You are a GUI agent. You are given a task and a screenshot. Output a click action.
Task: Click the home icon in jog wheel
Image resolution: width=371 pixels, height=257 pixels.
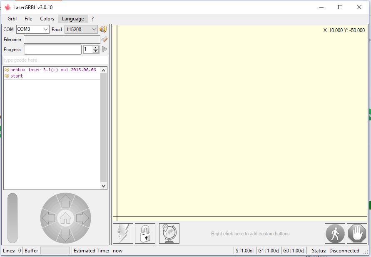65,218
